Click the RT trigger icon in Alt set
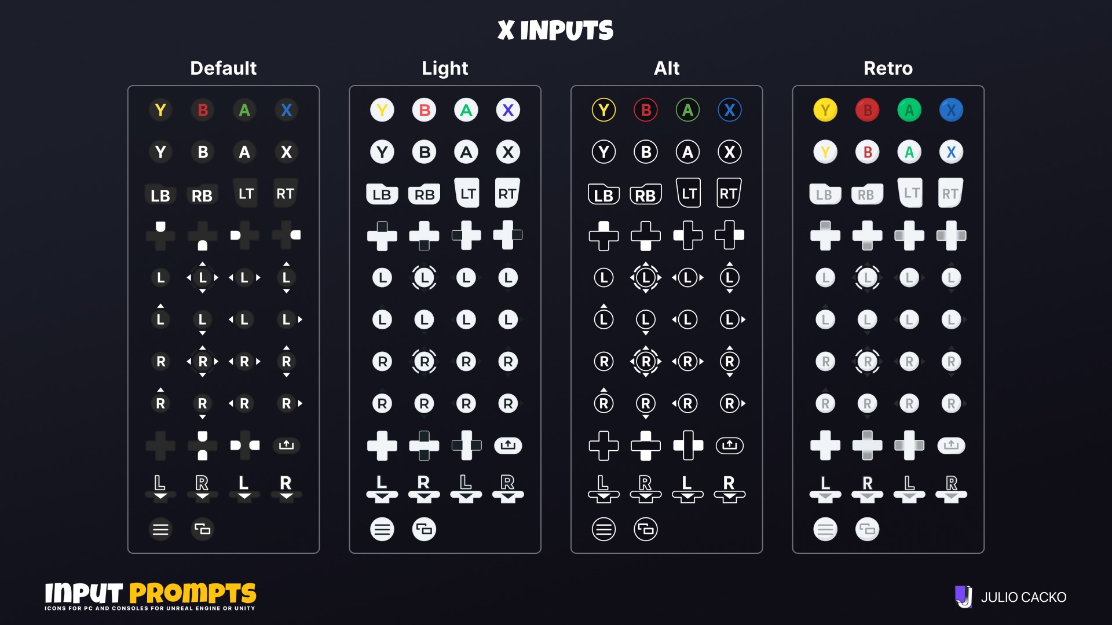Image resolution: width=1112 pixels, height=625 pixels. [x=729, y=193]
